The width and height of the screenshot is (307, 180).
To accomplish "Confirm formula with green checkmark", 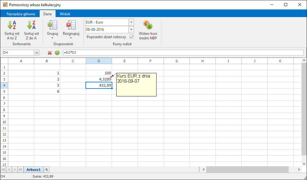I will coord(57,53).
